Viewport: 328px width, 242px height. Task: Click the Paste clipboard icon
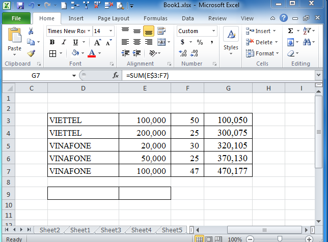click(14, 35)
